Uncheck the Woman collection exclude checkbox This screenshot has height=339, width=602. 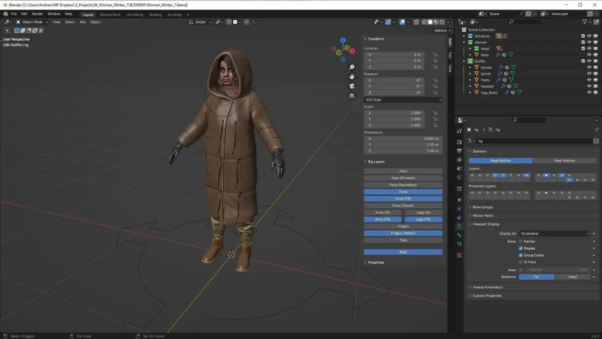coord(583,42)
